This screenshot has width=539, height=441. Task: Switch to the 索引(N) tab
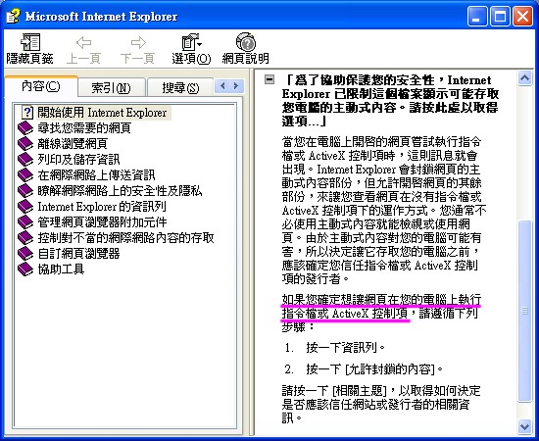point(111,88)
